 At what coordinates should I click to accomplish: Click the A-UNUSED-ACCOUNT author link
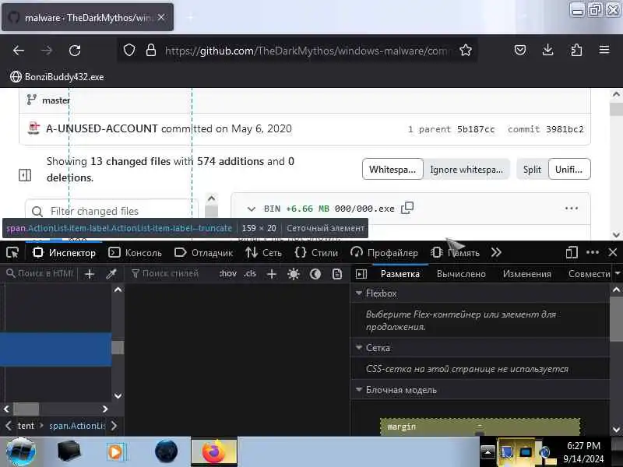102,128
